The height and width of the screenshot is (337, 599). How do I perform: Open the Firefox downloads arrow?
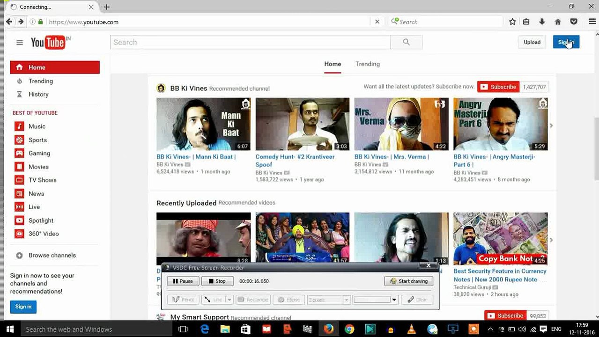tap(542, 22)
